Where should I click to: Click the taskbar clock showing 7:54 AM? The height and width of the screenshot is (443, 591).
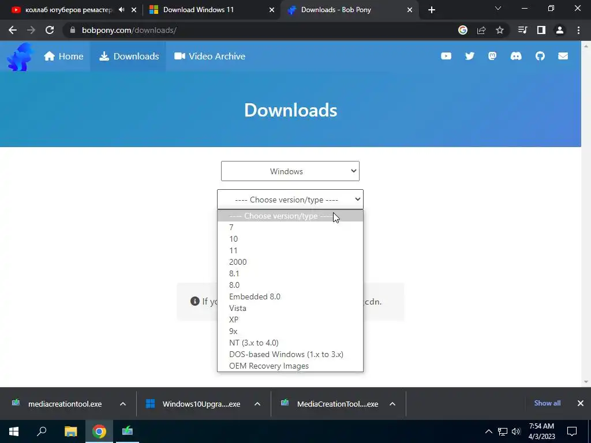pos(541,431)
